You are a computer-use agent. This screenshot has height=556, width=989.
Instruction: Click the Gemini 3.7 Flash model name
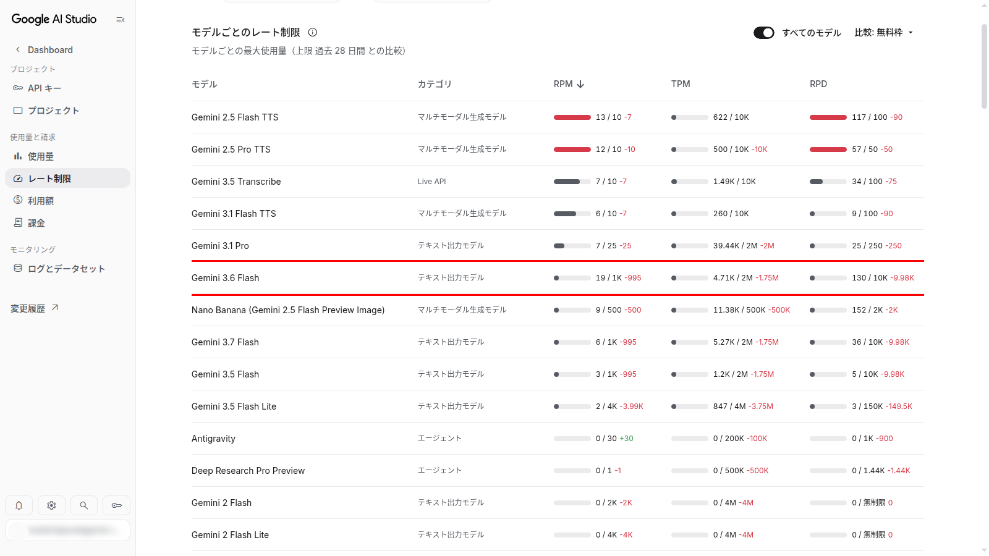(x=225, y=342)
